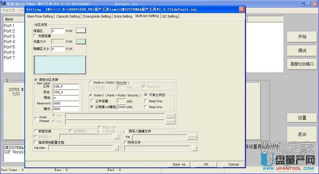
Task: Toggle the 保密分区支持 checkbox
Action: coord(36,80)
